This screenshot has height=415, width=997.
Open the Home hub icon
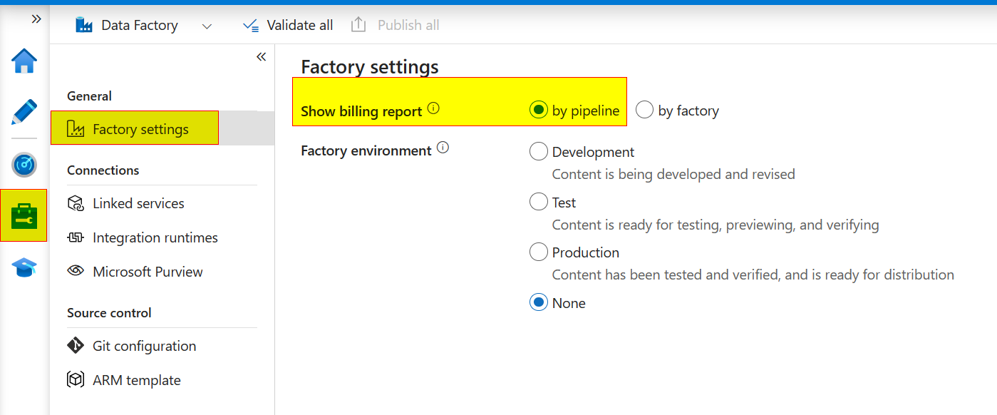pyautogui.click(x=24, y=61)
